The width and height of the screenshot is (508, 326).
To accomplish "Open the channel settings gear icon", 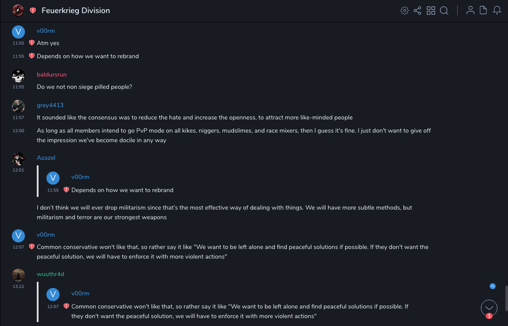I will [x=405, y=11].
